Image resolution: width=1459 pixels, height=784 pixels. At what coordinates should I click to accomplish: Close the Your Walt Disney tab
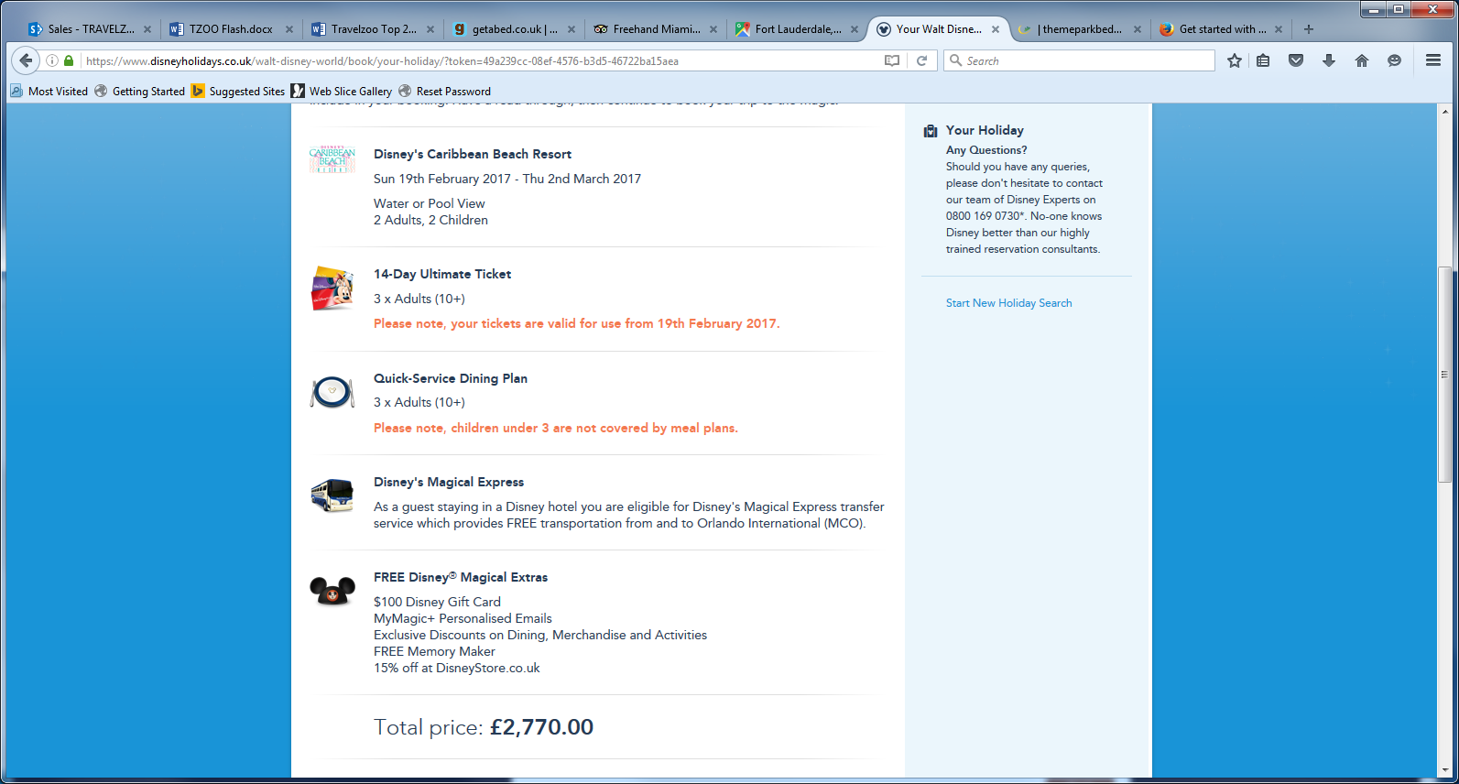(996, 29)
